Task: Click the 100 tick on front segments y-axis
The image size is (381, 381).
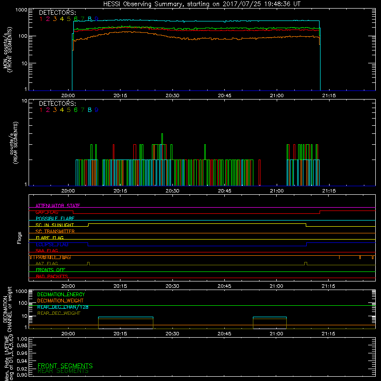Action: [22, 36]
